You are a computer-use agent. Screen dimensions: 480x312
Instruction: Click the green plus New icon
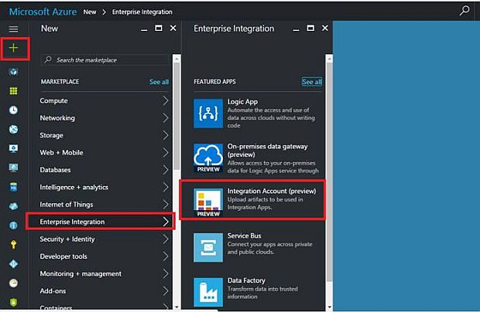(14, 48)
